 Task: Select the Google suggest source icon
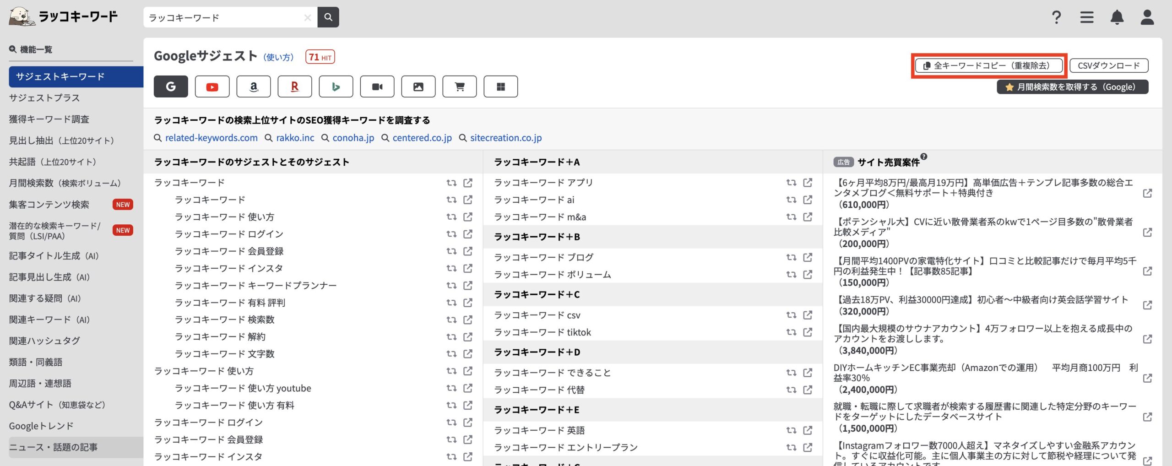click(171, 87)
